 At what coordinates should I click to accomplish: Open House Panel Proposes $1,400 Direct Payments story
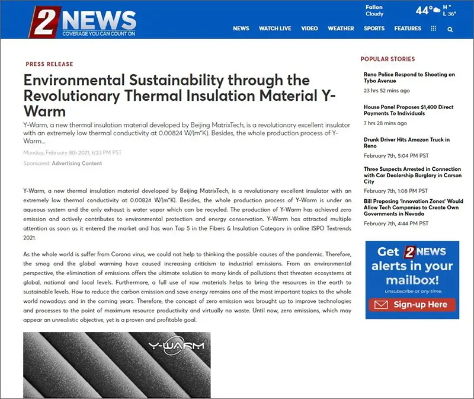(x=408, y=110)
